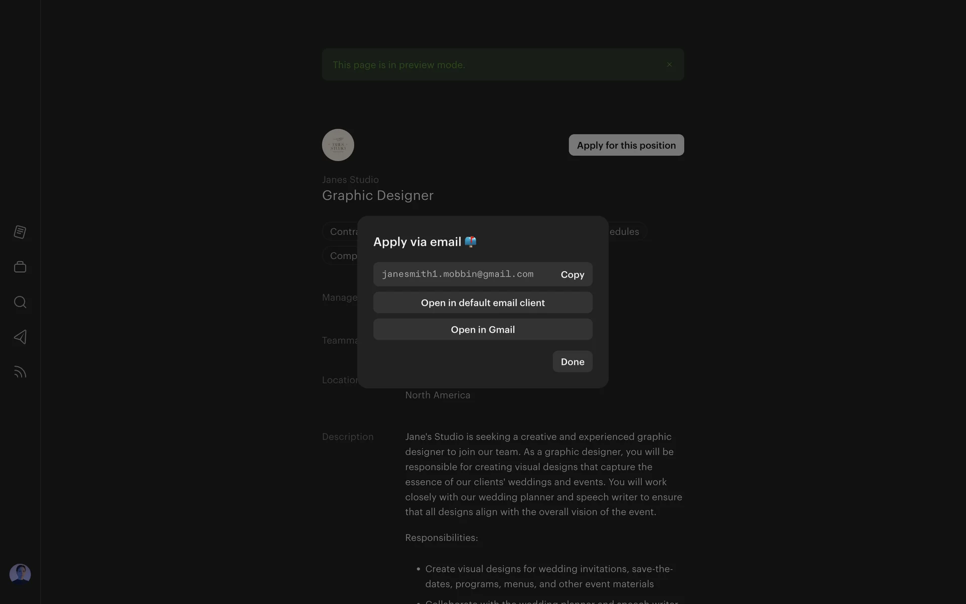
Task: Click Open in default email client
Action: coord(482,303)
